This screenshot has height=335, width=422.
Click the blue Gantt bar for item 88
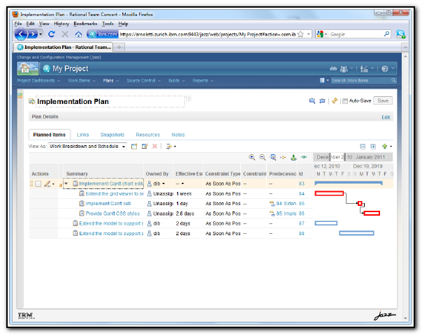coord(356,233)
